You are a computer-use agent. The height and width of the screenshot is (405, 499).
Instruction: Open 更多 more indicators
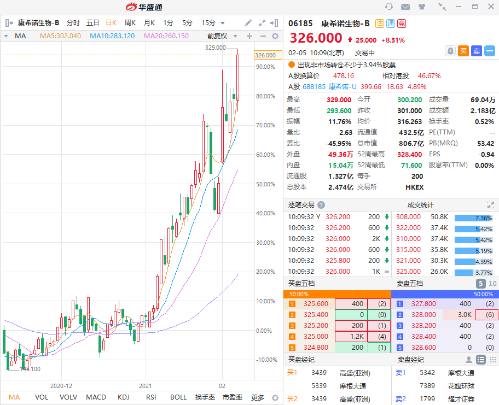pyautogui.click(x=258, y=397)
